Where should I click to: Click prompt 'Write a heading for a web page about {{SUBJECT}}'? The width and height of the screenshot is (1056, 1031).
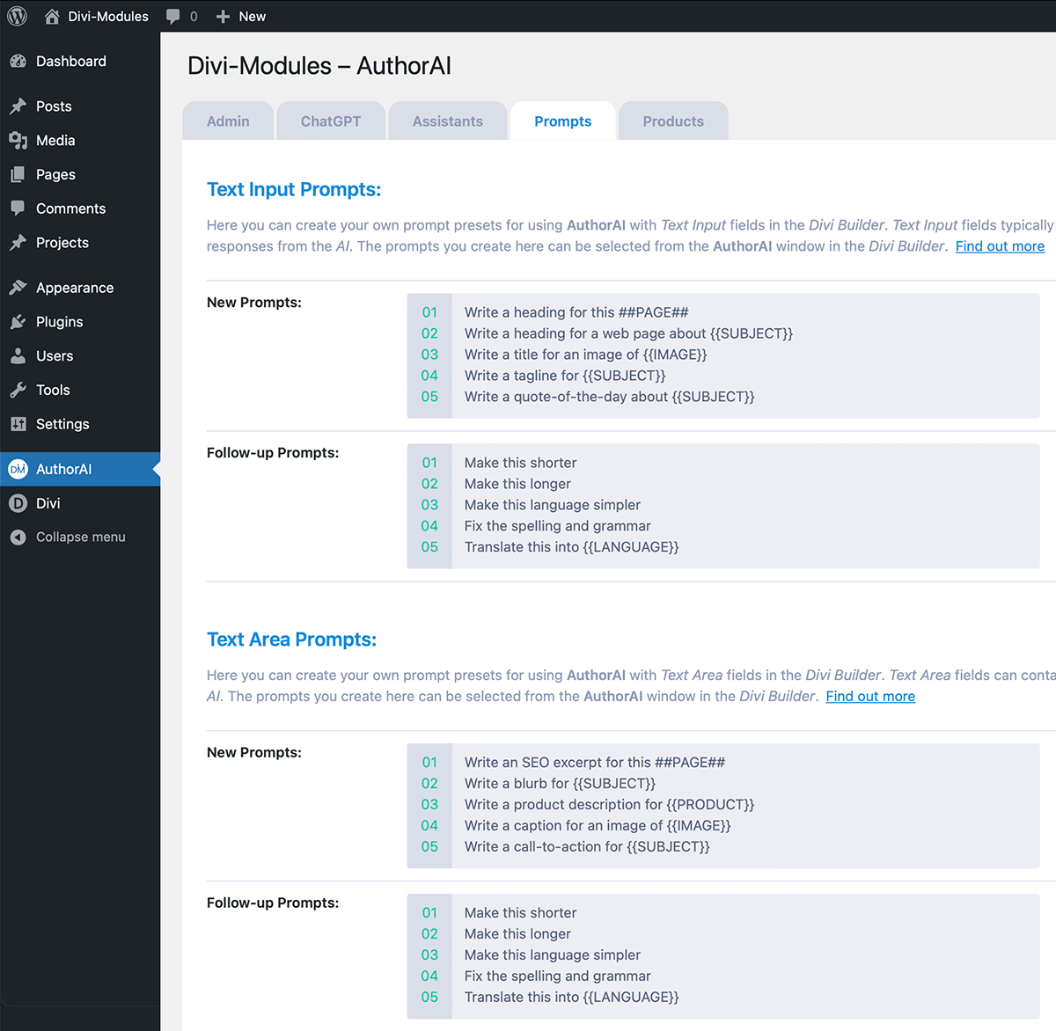click(x=628, y=333)
